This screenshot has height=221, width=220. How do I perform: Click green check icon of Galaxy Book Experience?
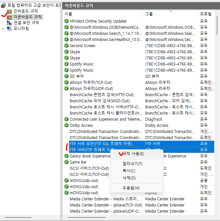coord(66,156)
